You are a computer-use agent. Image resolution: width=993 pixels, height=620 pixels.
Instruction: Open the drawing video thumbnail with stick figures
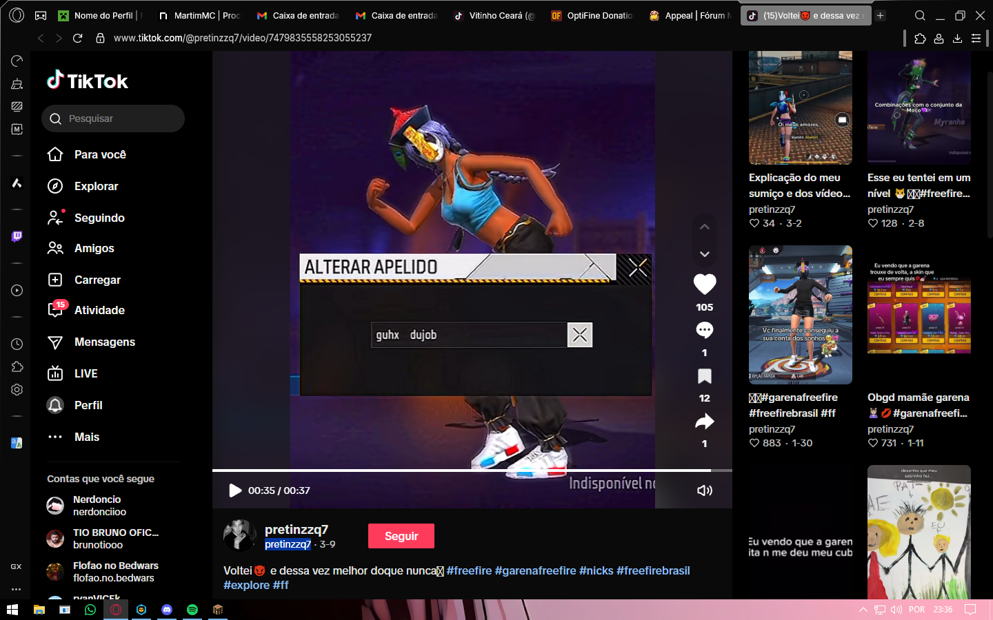919,532
